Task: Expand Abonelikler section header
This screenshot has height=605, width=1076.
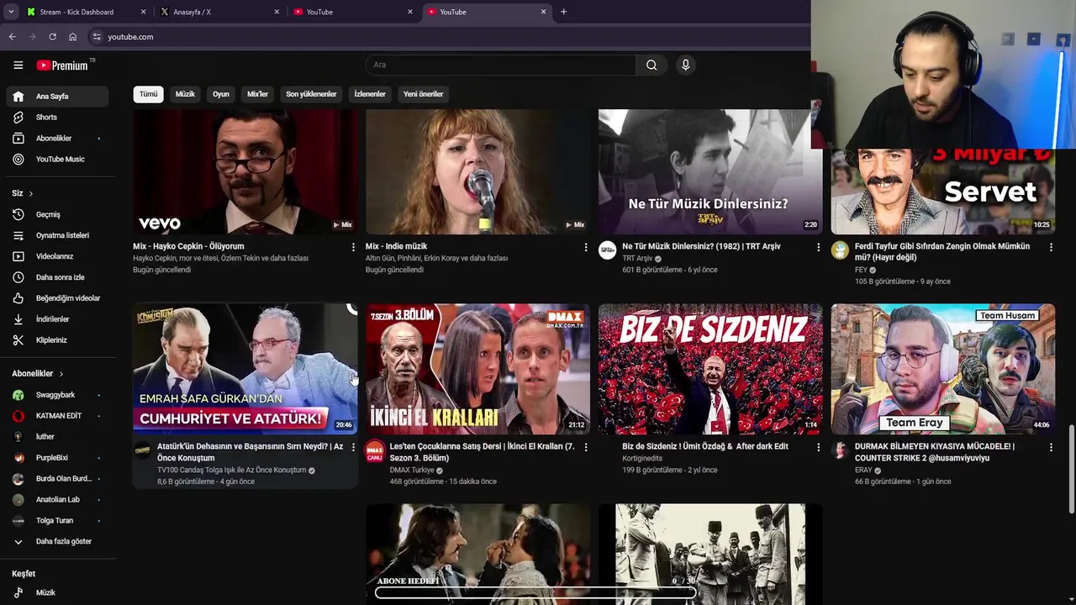Action: [38, 373]
